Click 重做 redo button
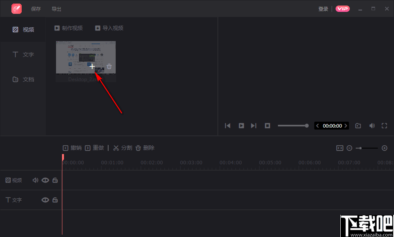Viewport: 394px width, 237px height. 94,148
